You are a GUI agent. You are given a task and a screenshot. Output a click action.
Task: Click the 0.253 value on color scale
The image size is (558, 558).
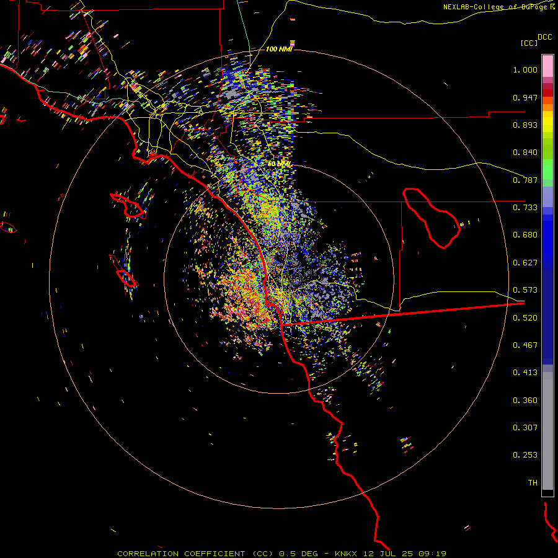tap(525, 455)
